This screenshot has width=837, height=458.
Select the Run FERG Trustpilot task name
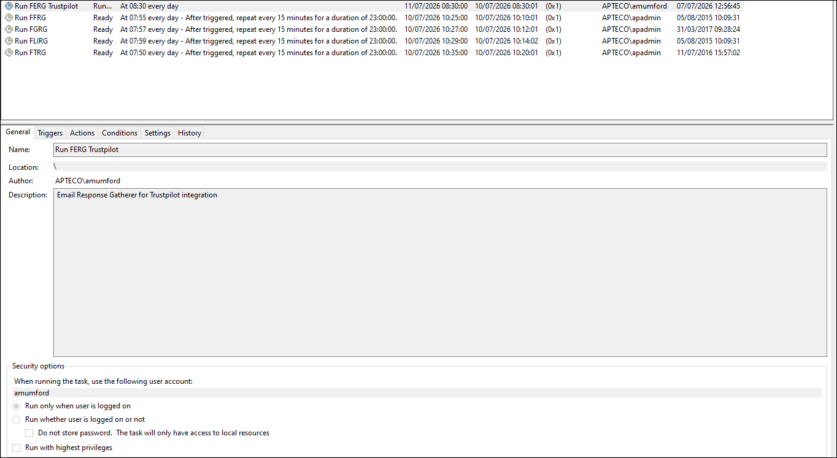pos(46,6)
